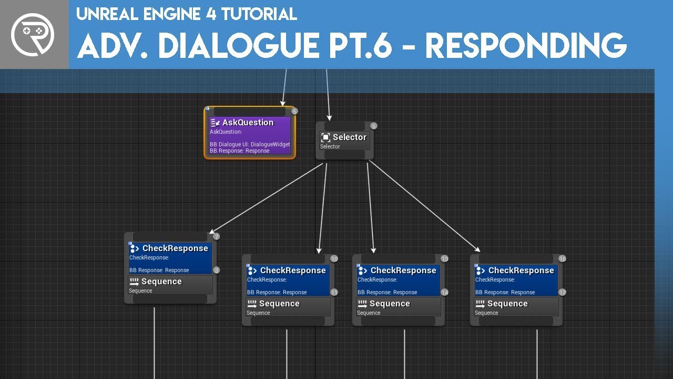The height and width of the screenshot is (379, 673).
Task: Select the Selector node title
Action: point(349,137)
